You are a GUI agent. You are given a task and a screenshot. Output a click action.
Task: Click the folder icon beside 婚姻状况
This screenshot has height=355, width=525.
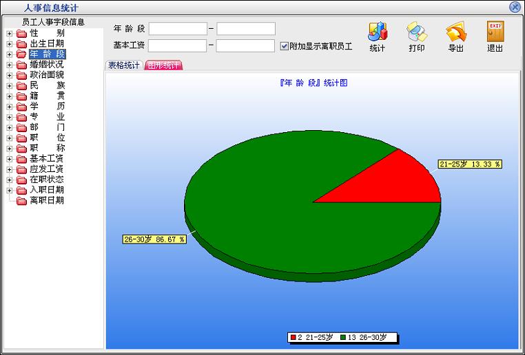tap(21, 65)
